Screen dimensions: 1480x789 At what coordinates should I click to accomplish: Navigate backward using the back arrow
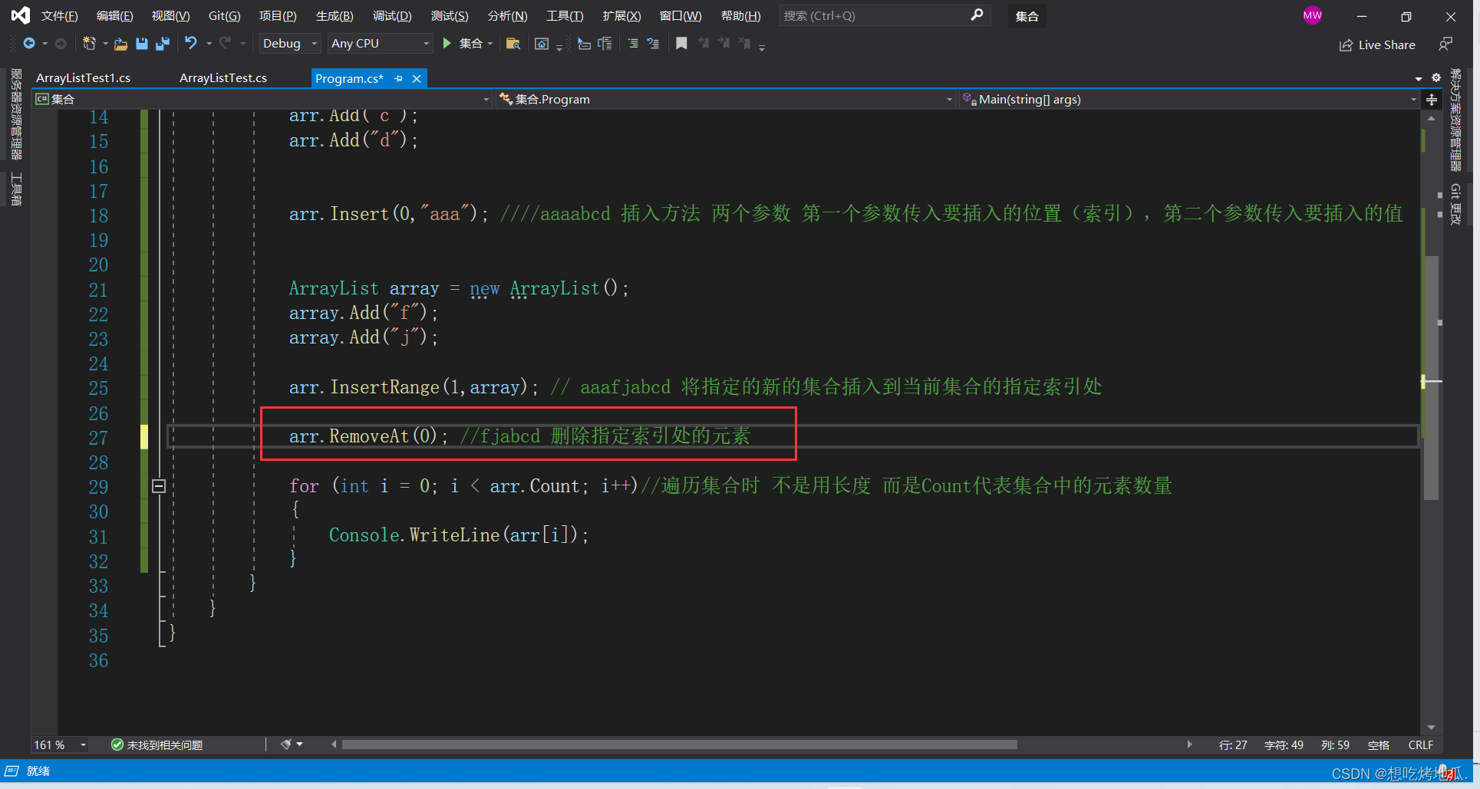tap(28, 44)
